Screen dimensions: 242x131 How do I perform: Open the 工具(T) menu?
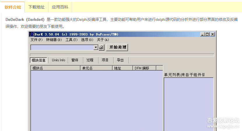(71, 40)
